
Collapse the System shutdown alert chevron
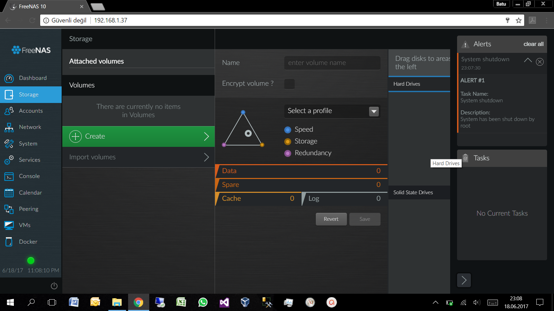tap(528, 60)
